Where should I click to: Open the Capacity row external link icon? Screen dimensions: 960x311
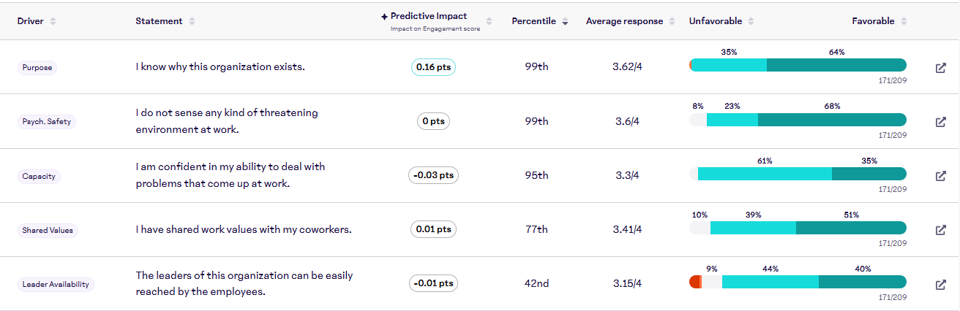tap(941, 176)
